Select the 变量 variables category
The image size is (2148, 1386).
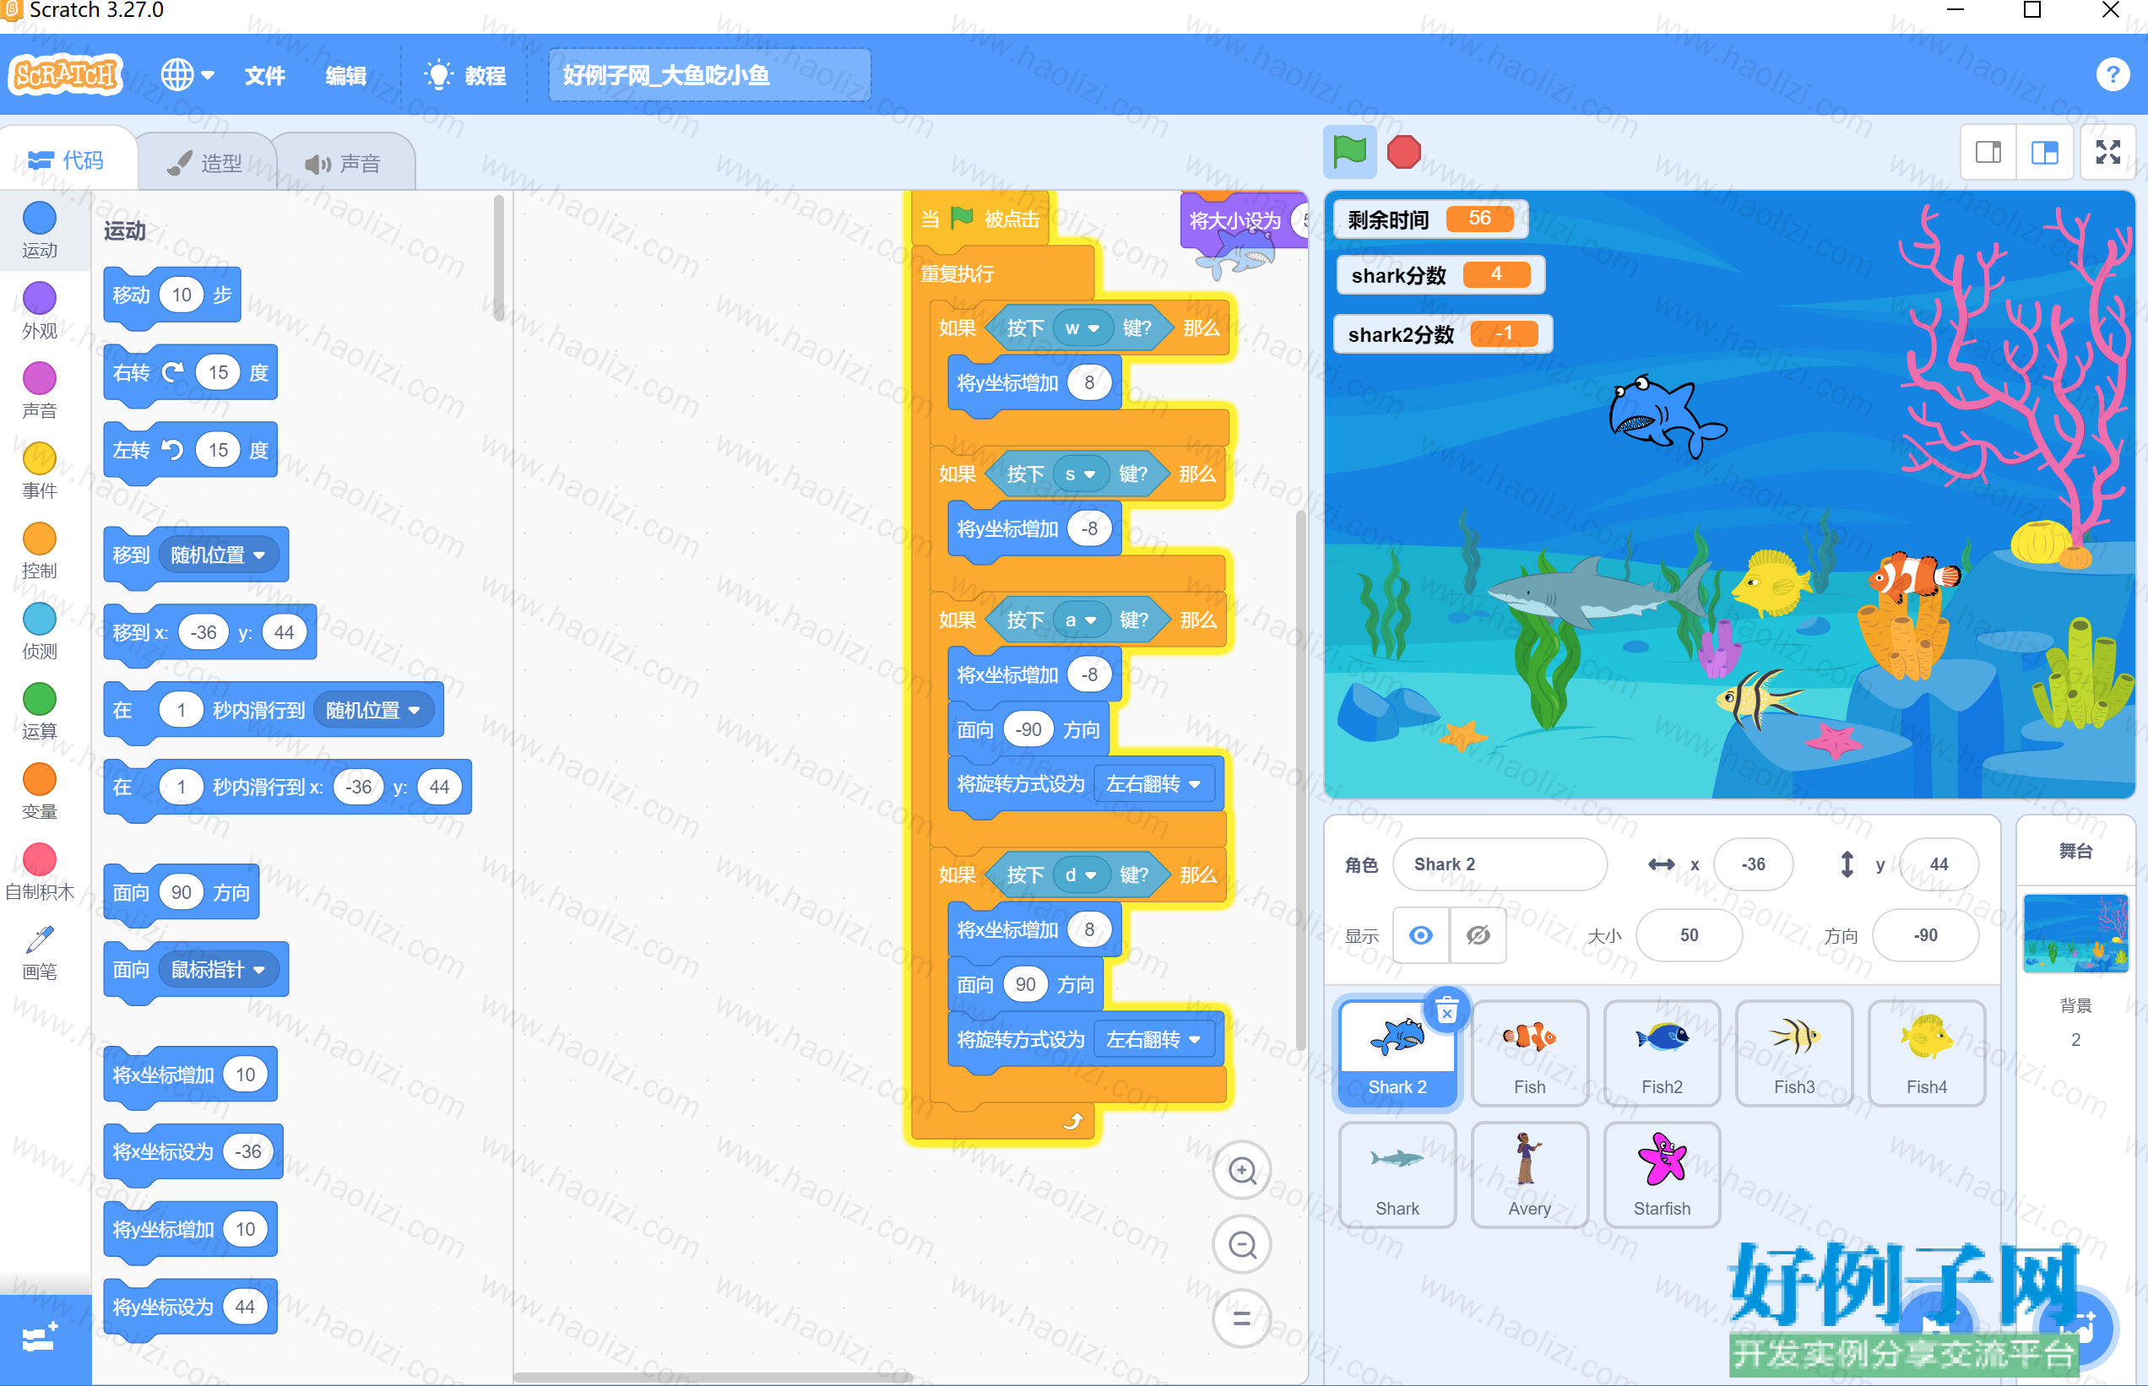click(40, 791)
